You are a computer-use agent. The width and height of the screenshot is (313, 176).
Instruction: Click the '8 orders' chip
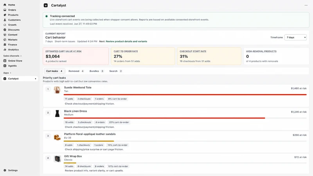coord(99,166)
